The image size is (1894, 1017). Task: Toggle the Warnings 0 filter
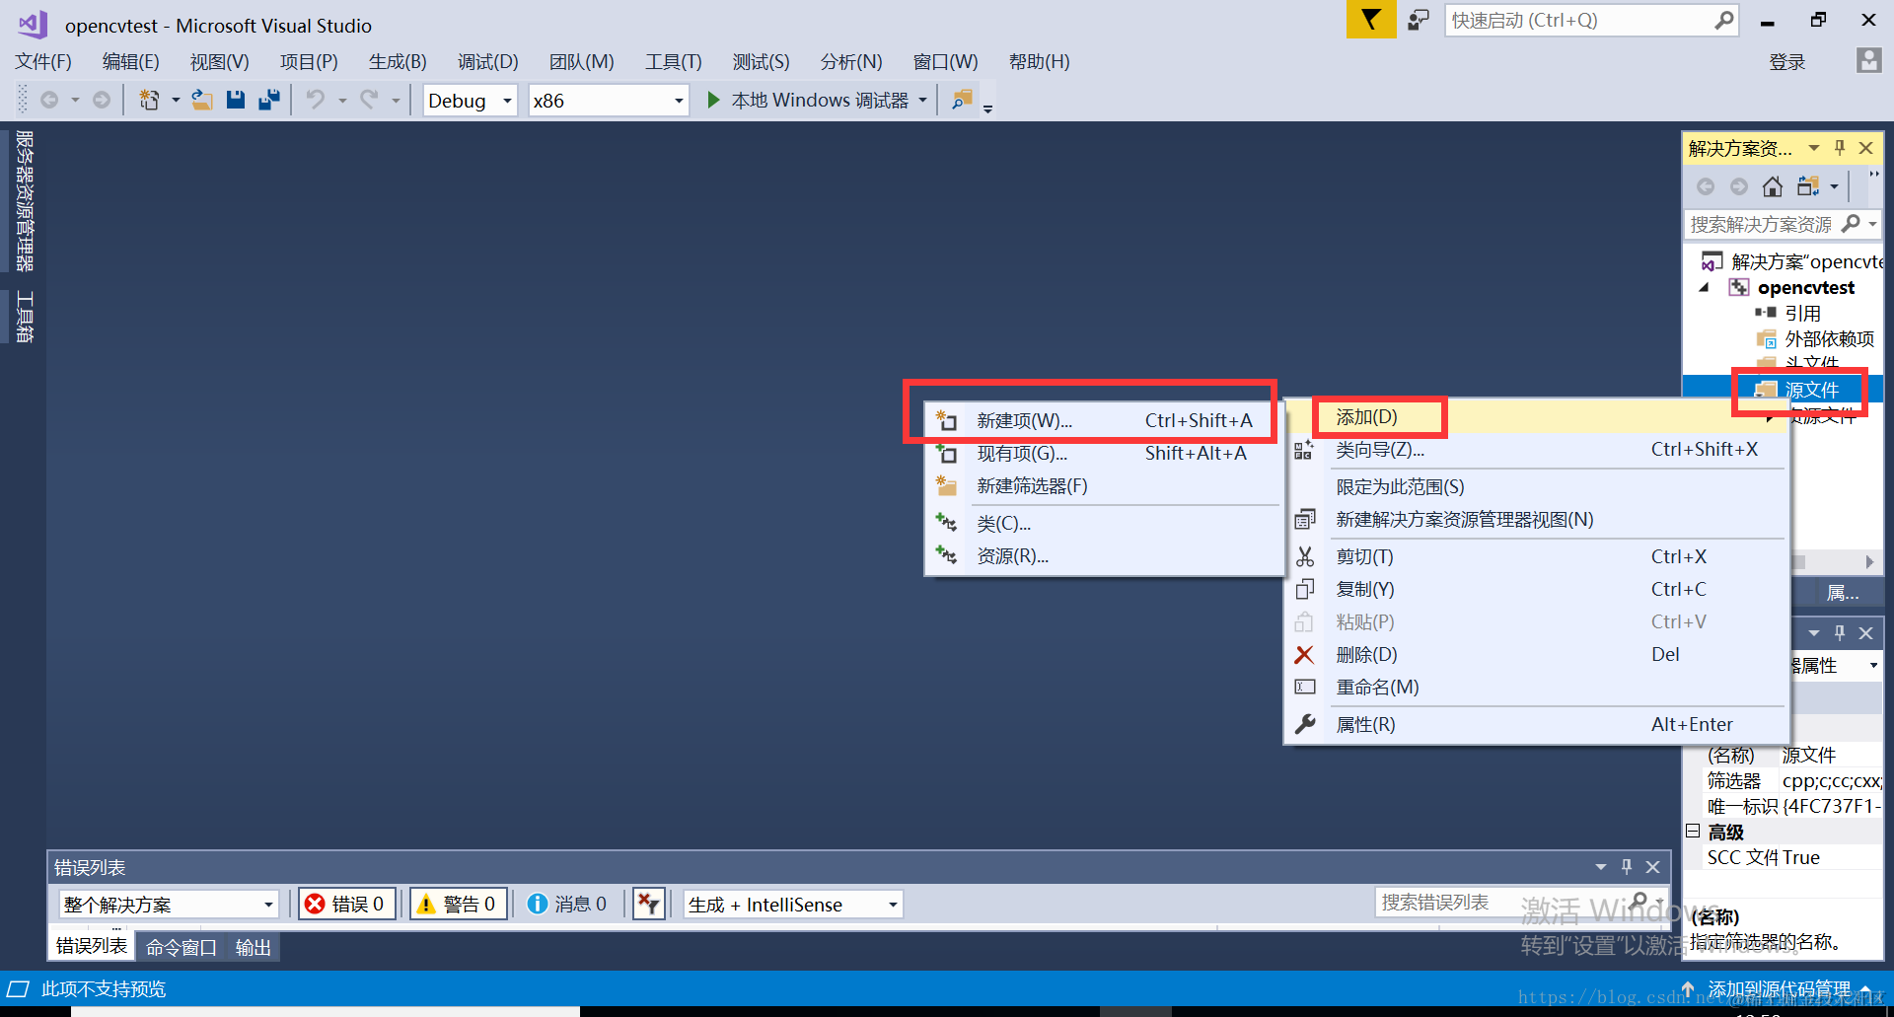[x=459, y=904]
